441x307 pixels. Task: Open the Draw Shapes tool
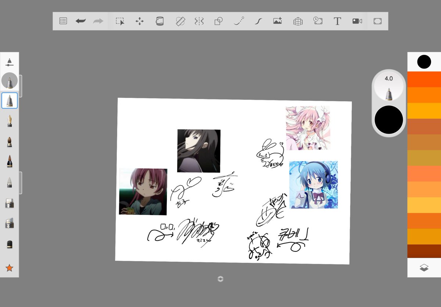pos(219,21)
